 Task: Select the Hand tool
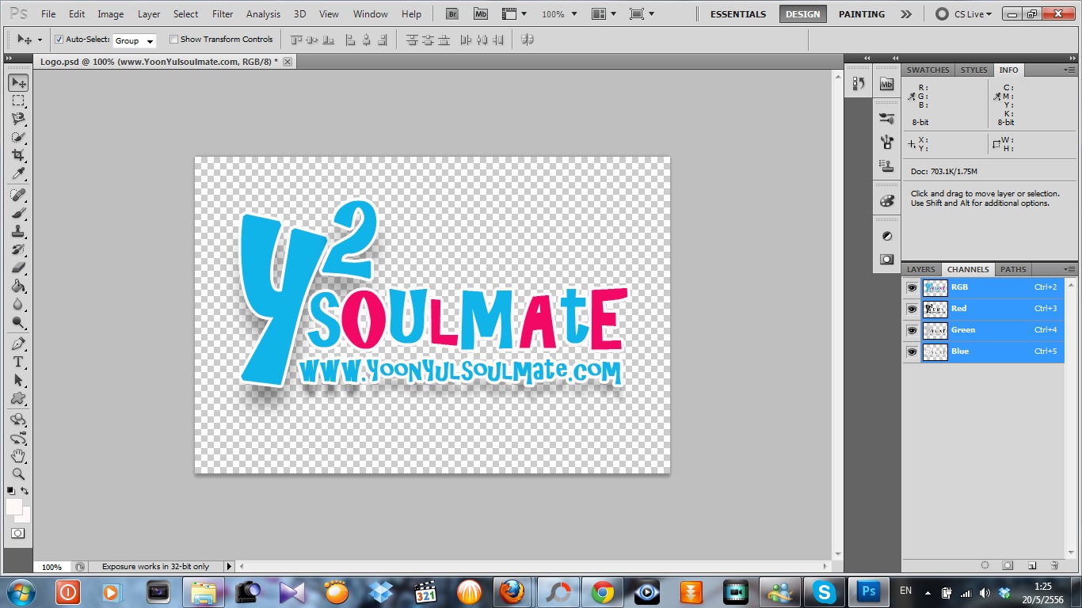coord(18,456)
